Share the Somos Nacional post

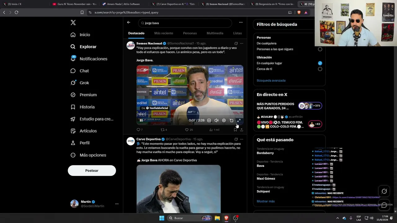(x=242, y=130)
